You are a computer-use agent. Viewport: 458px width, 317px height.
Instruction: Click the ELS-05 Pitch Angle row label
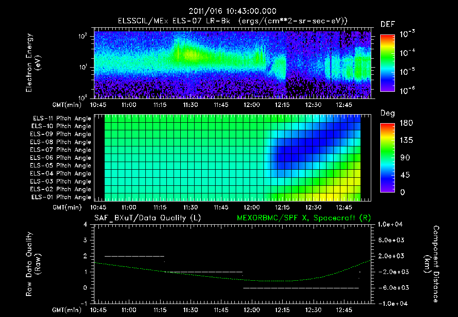point(61,166)
